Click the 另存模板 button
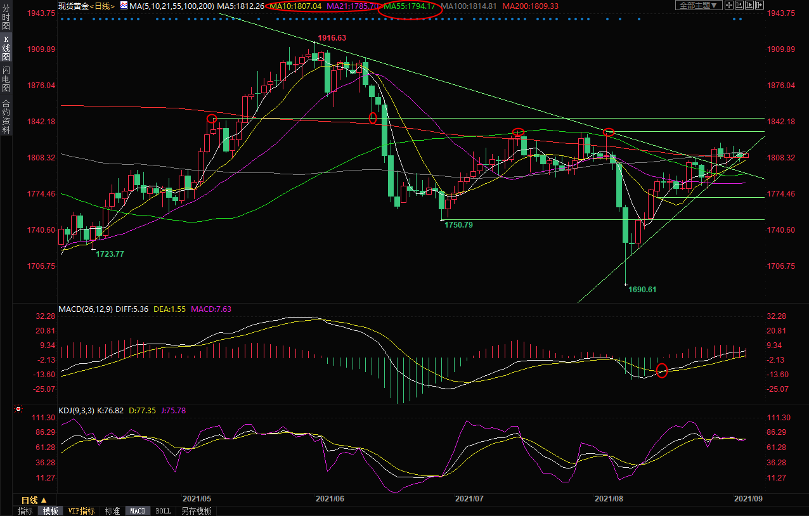 coord(196,511)
